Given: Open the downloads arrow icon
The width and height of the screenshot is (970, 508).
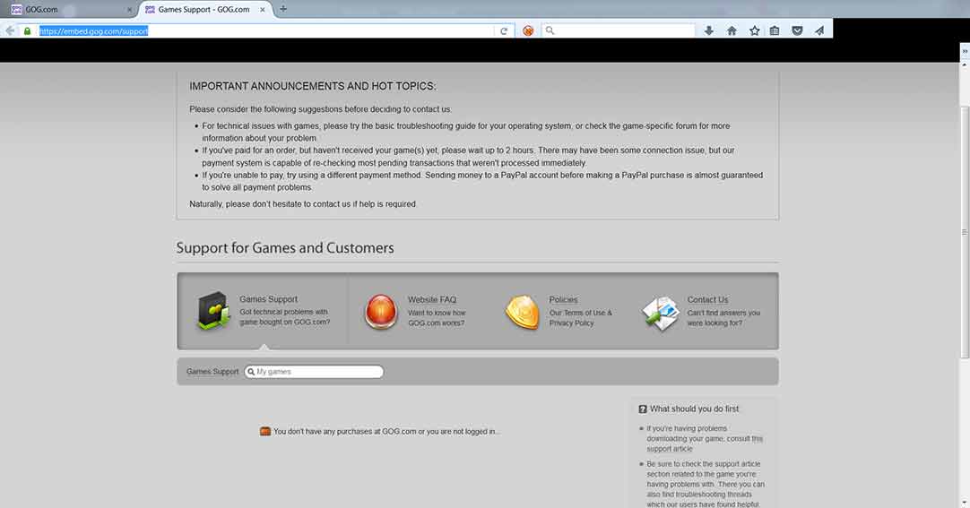Looking at the screenshot, I should pyautogui.click(x=709, y=30).
